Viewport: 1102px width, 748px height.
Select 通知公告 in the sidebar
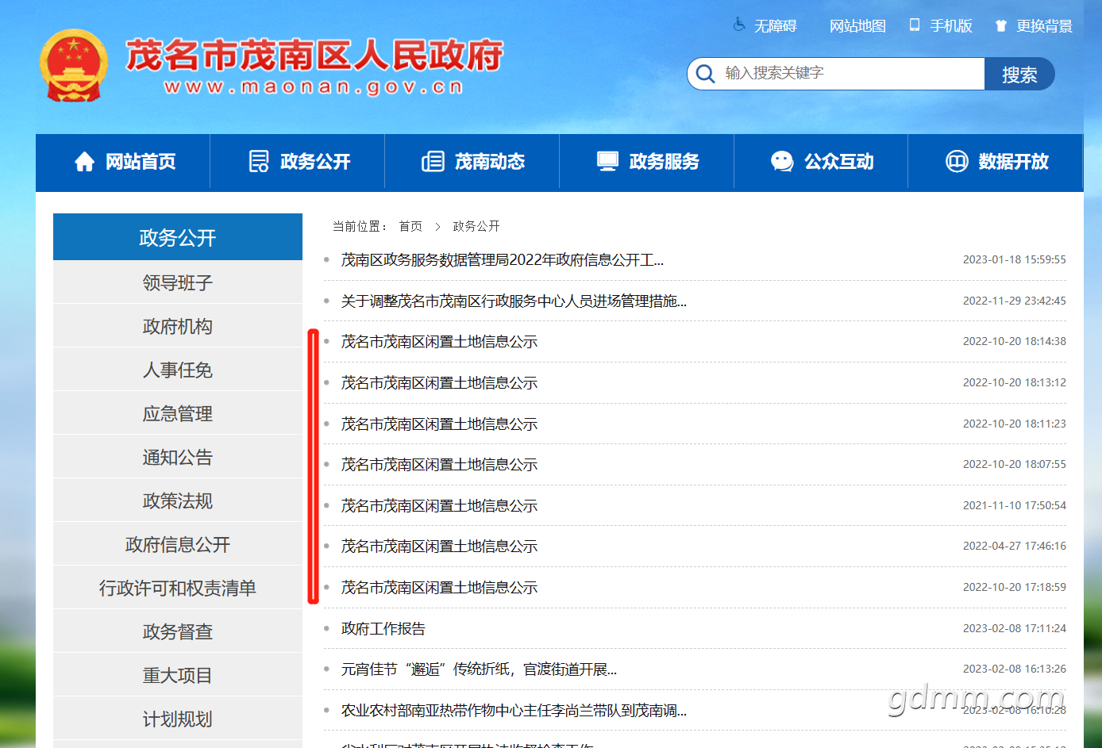(178, 457)
